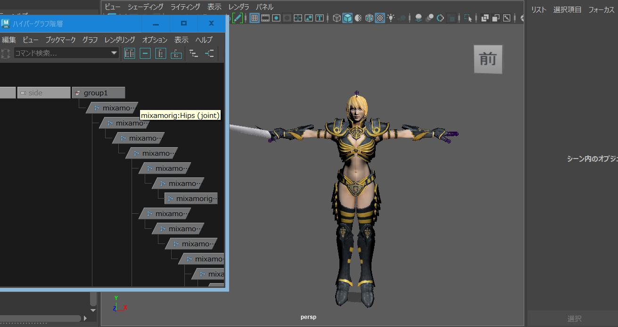Toggle X-ray active components icon

(x=496, y=18)
